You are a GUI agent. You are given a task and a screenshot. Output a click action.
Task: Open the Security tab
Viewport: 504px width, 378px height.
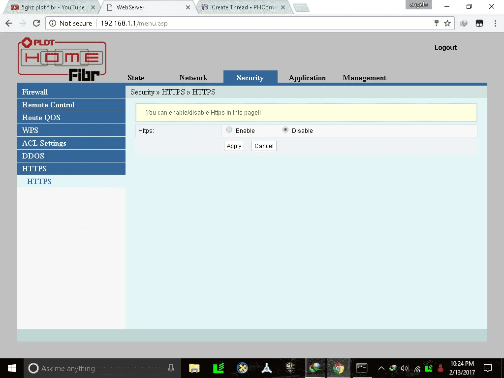(x=251, y=77)
